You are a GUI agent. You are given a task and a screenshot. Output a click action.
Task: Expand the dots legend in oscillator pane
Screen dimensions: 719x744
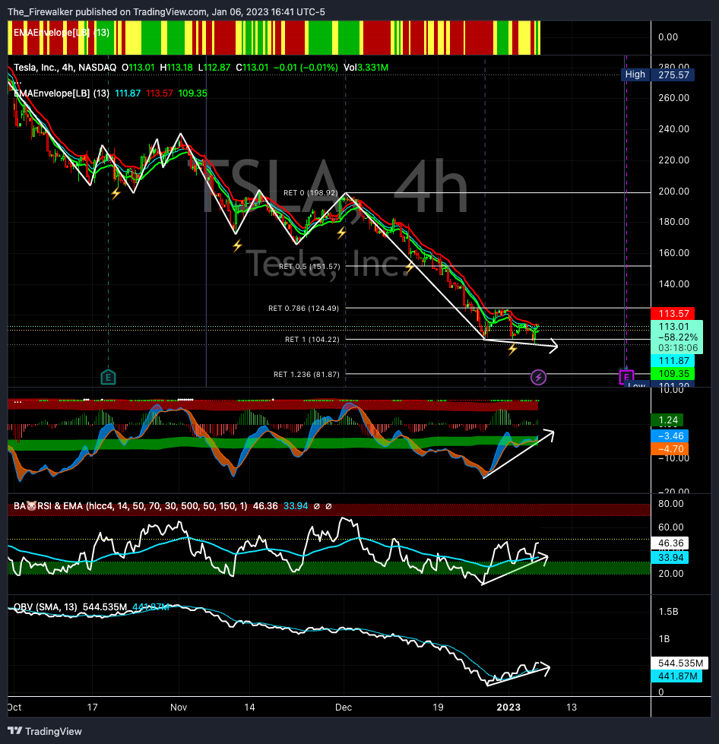(17, 402)
